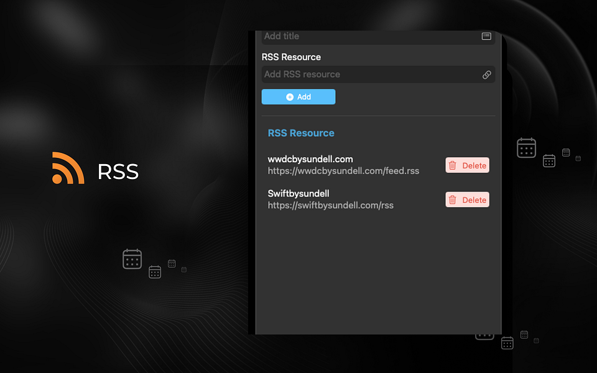597x373 pixels.
Task: Click trash icon in wwdcbysundell.com row
Action: coord(452,165)
